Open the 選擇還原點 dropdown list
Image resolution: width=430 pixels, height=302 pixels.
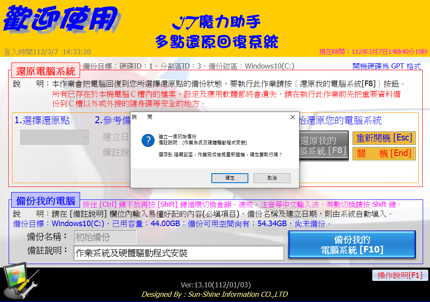click(x=55, y=137)
